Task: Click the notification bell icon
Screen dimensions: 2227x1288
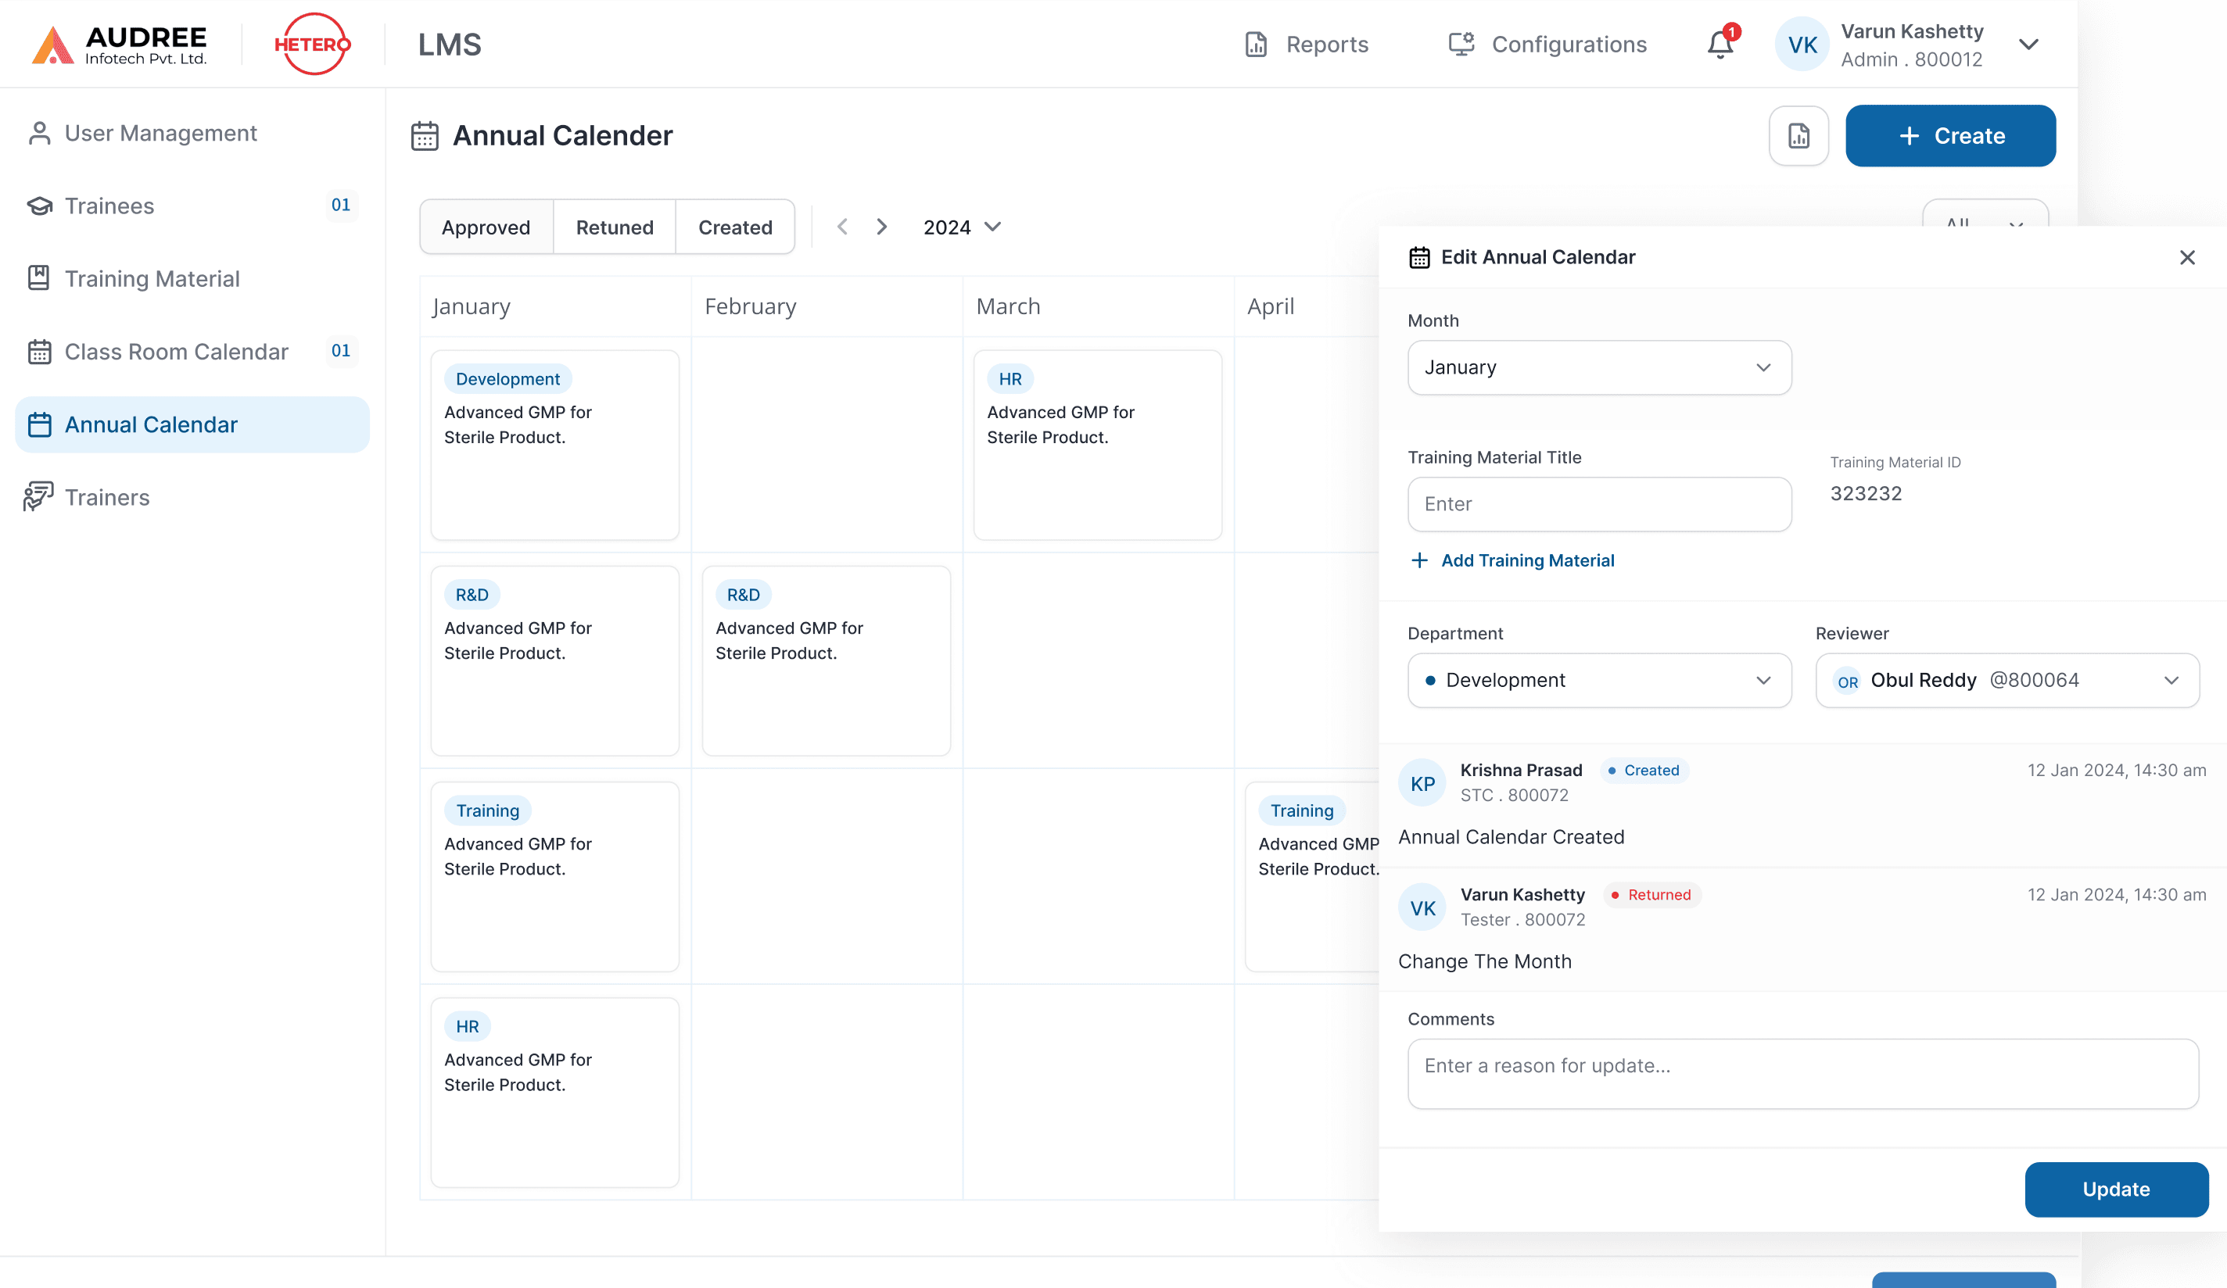Action: coord(1719,45)
